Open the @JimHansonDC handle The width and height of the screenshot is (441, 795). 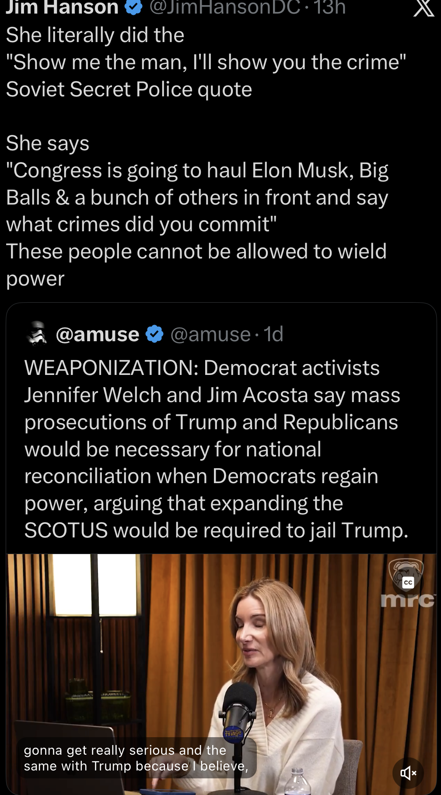[x=225, y=7]
